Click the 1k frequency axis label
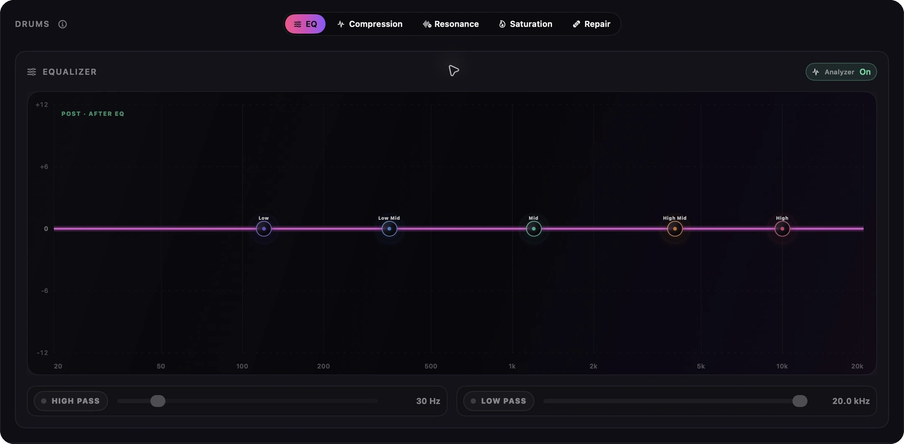 pyautogui.click(x=512, y=366)
